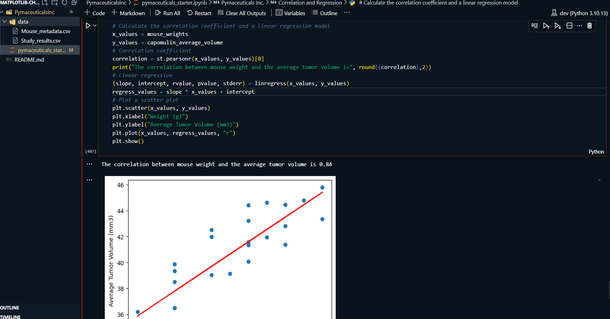Open notebook toolbar overflow menu after Outline

347,13
